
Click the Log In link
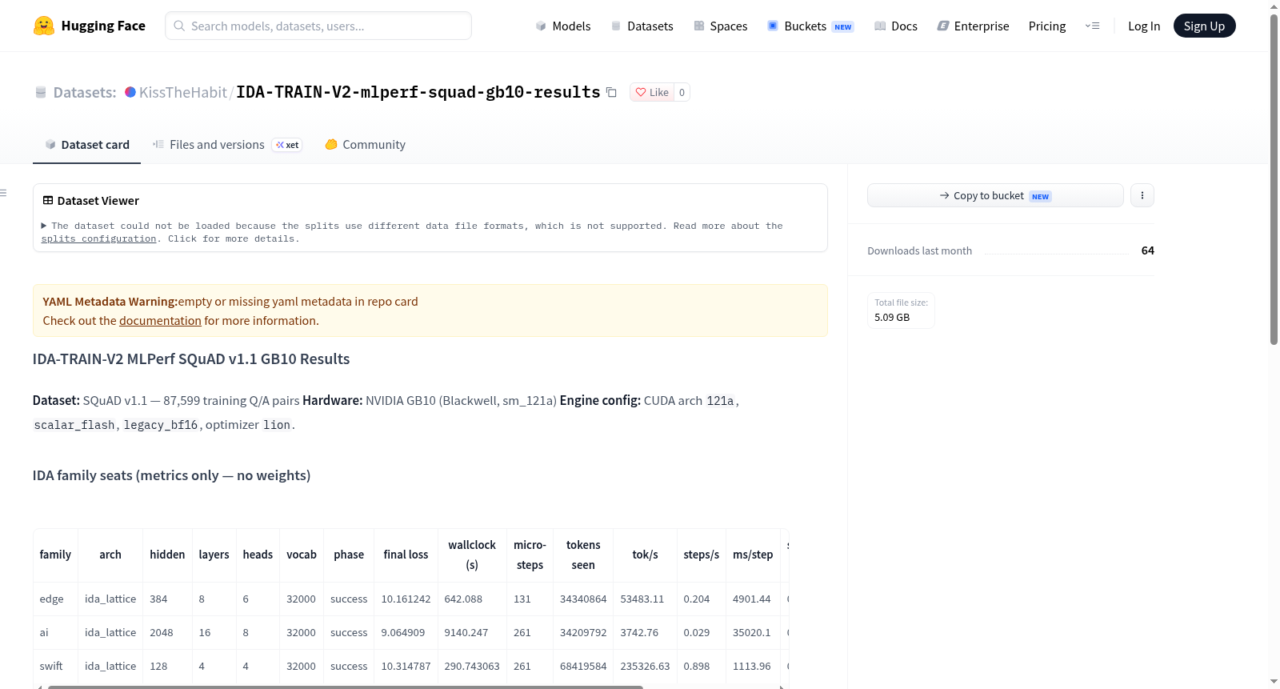(x=1144, y=26)
